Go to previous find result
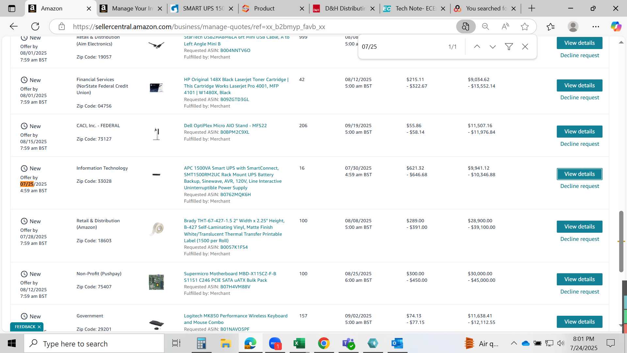 pos(477,47)
